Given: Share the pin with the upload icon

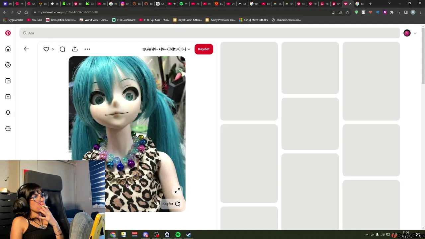Looking at the screenshot, I should 75,49.
